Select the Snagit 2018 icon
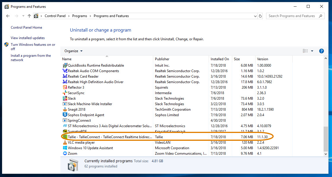 (x=65, y=109)
